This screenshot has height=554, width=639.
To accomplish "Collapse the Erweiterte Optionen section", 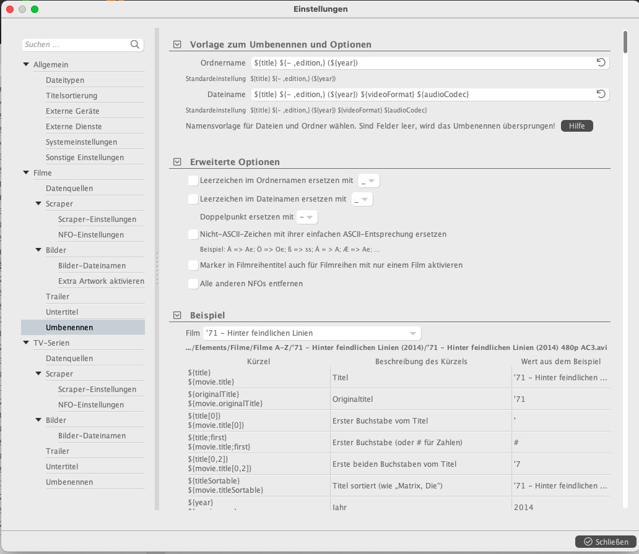I will pyautogui.click(x=177, y=162).
